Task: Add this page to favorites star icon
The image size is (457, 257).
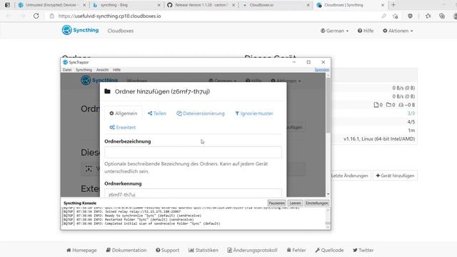Action: pos(395,16)
